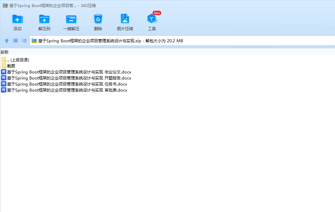335x212 pixels.
Task: Select the 审批表.docx file
Action: click(x=64, y=90)
